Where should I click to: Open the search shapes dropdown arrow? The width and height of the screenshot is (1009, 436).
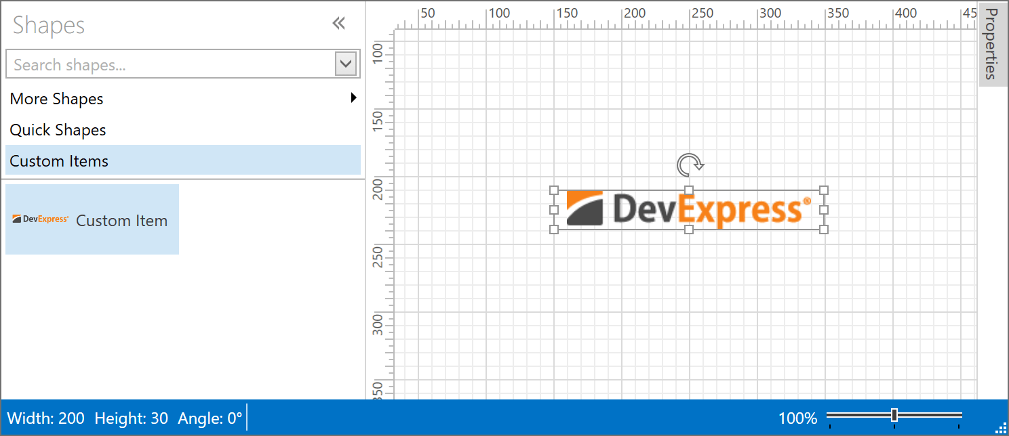[x=346, y=64]
